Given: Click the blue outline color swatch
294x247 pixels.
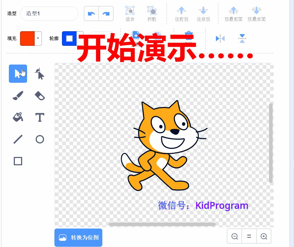Looking at the screenshot, I should 69,39.
